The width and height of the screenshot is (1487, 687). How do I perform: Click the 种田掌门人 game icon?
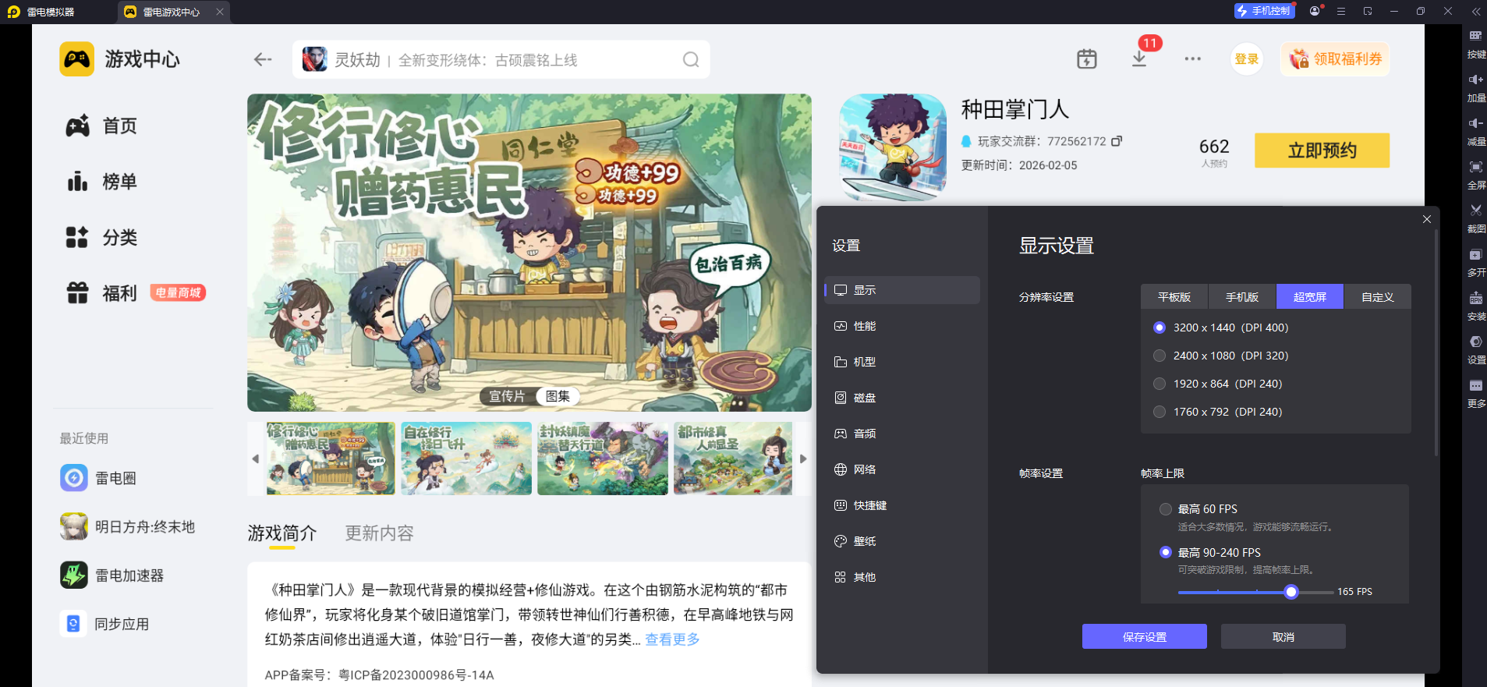tap(893, 147)
